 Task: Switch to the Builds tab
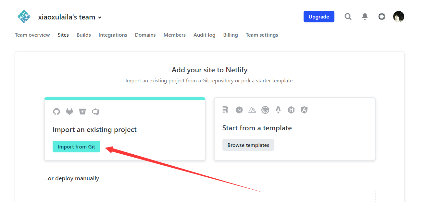(84, 35)
